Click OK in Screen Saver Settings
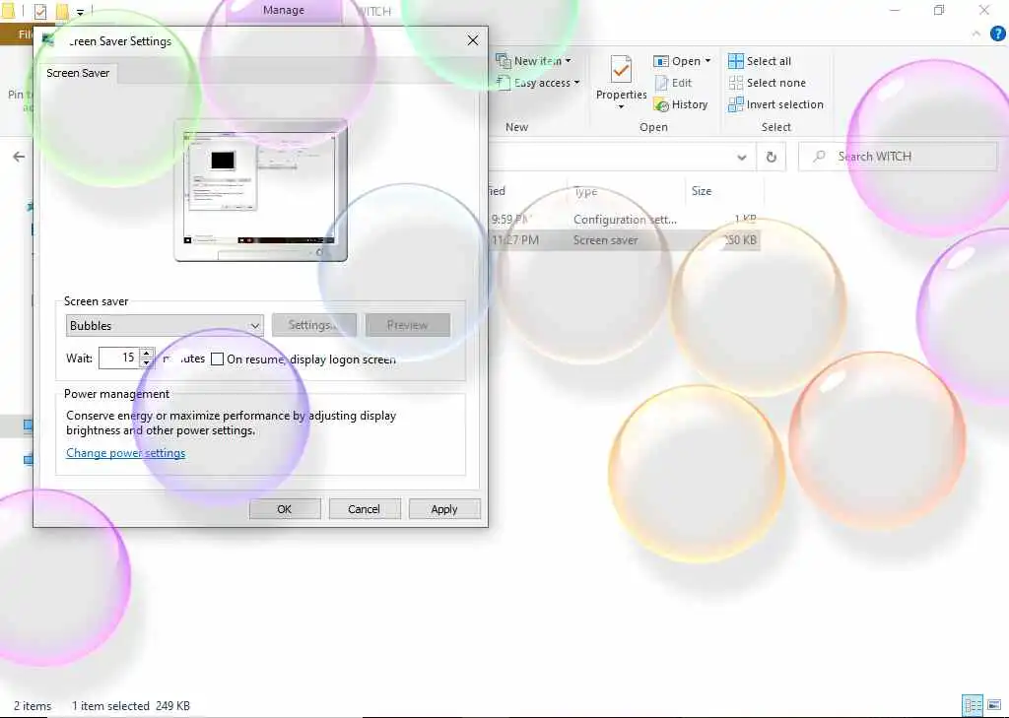1009x718 pixels. (285, 509)
